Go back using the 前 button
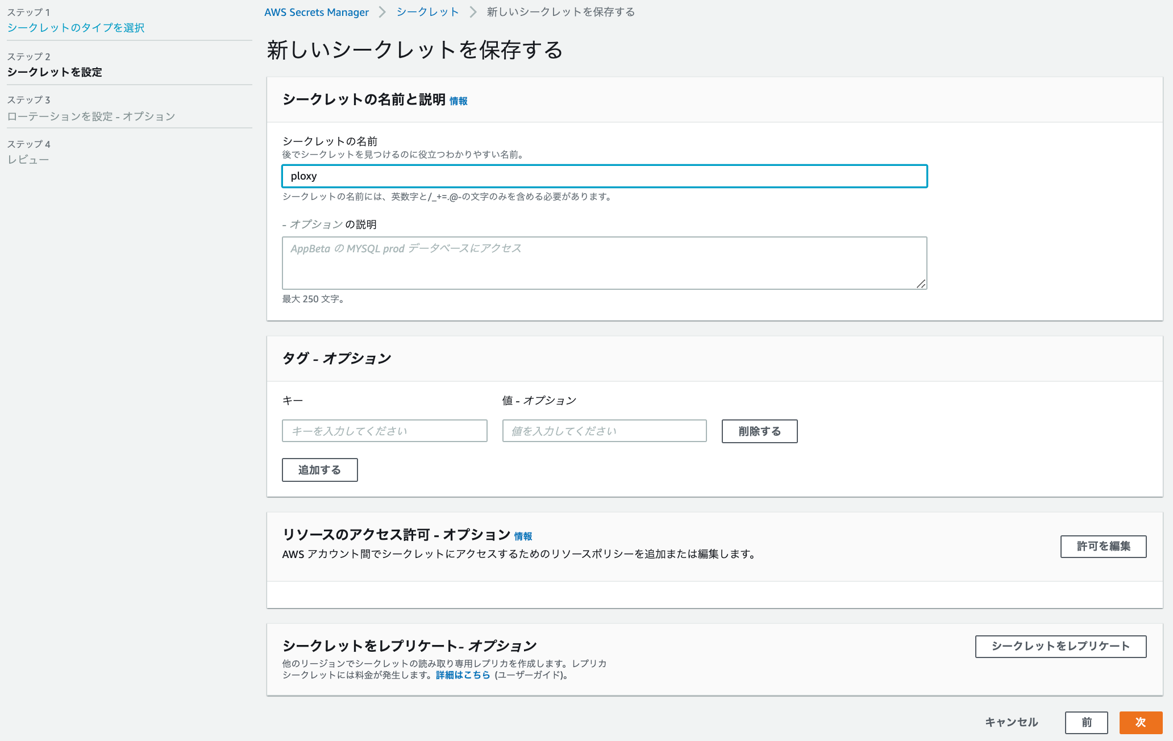This screenshot has width=1173, height=741. (x=1086, y=723)
